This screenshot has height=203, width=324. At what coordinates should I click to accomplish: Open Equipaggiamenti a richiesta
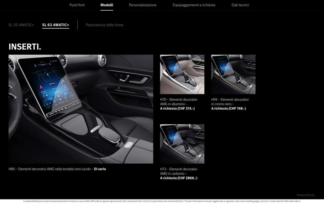click(x=194, y=5)
